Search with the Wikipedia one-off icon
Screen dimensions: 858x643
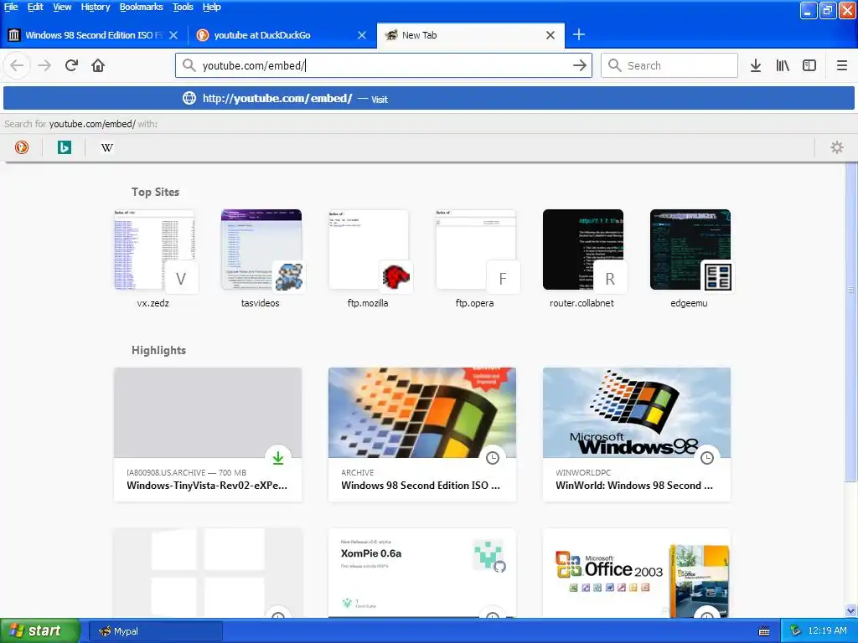(107, 147)
